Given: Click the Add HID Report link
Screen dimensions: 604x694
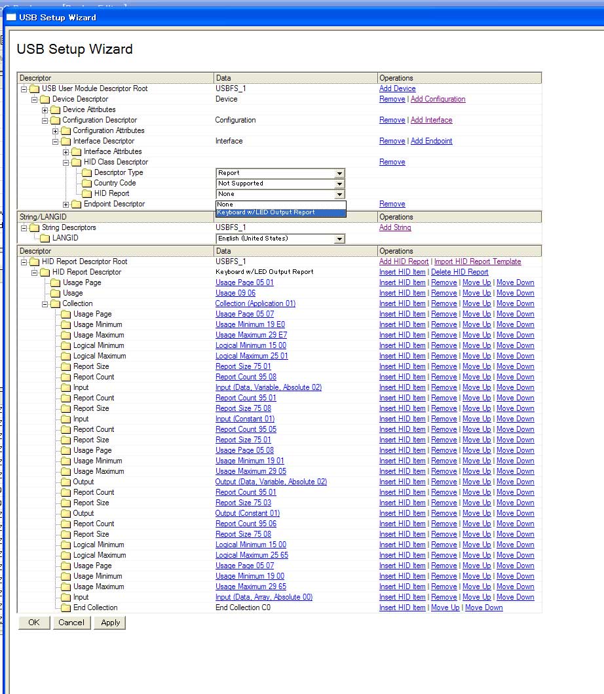Looking at the screenshot, I should click(404, 261).
